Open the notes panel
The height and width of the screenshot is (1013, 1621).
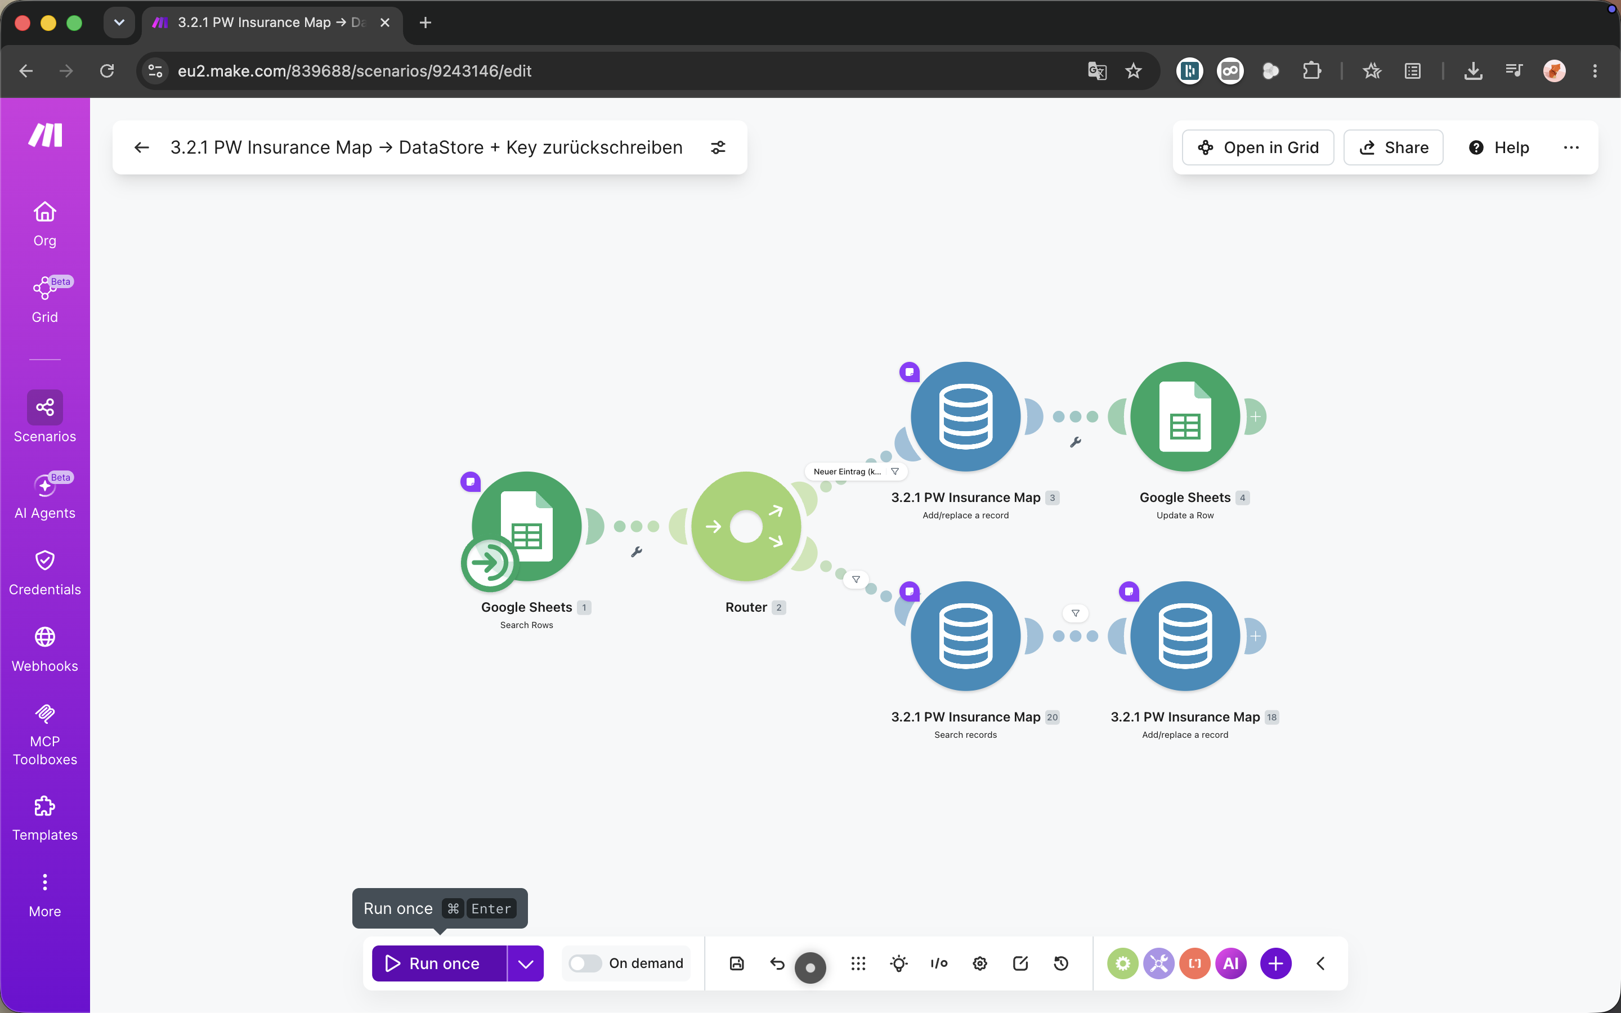[x=1020, y=963]
